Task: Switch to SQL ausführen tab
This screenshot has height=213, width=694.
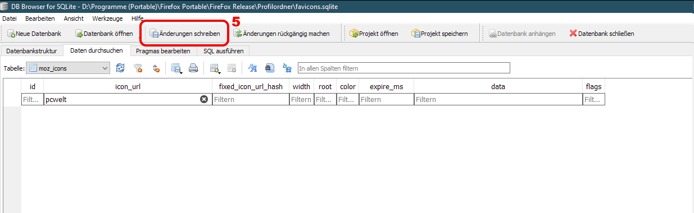Action: coord(223,50)
